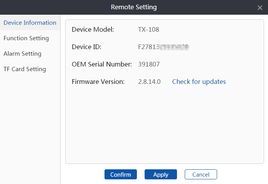Select Alarm Setting in the sidebar
Image resolution: width=268 pixels, height=184 pixels.
point(22,54)
